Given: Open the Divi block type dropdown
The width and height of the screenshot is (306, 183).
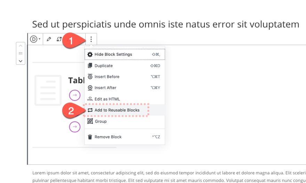Looking at the screenshot, I should point(35,39).
